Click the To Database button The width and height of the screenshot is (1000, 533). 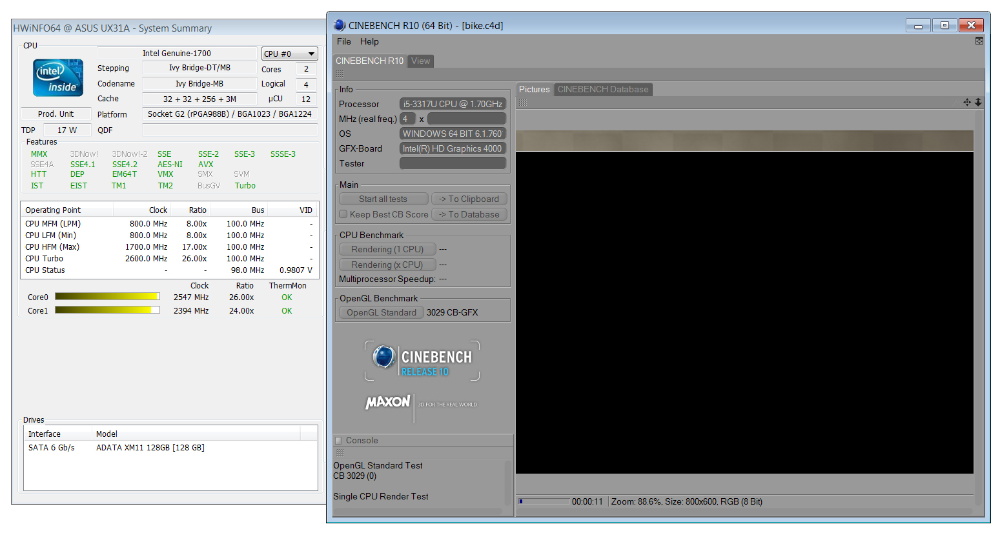tap(469, 214)
